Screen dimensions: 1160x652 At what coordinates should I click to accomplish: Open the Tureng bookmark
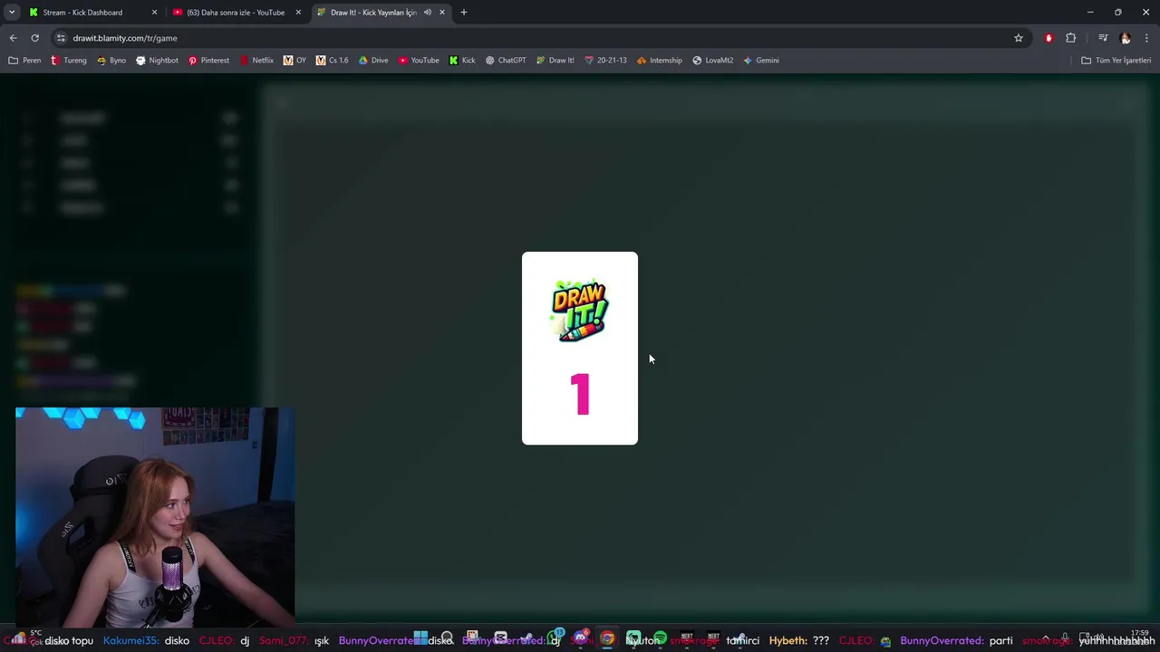coord(69,61)
